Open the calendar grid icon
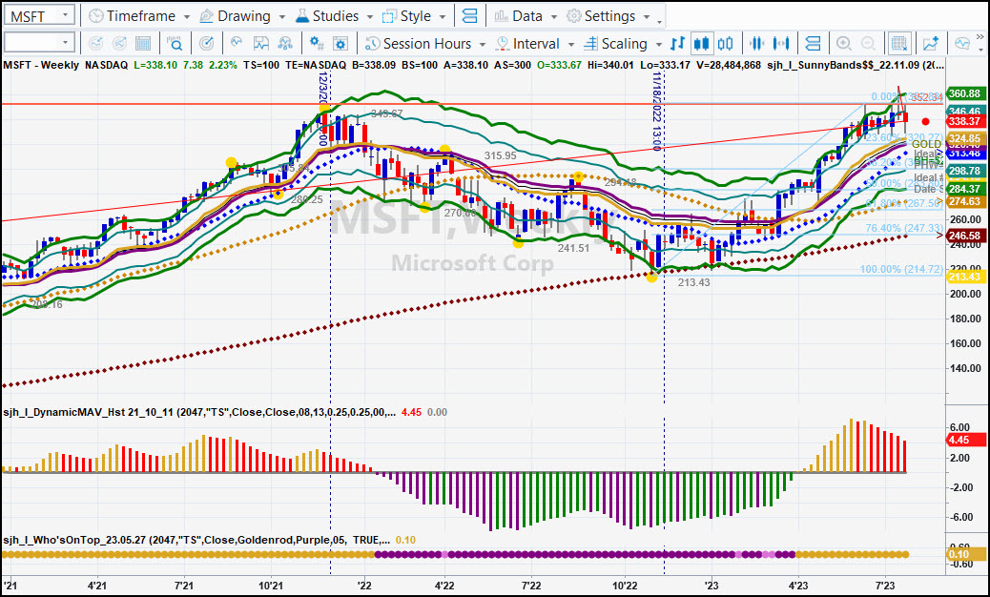 [143, 44]
